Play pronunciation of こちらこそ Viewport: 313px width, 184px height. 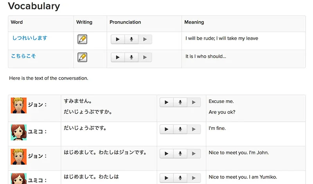118,57
